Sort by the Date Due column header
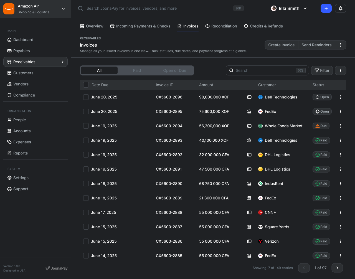 (x=100, y=85)
